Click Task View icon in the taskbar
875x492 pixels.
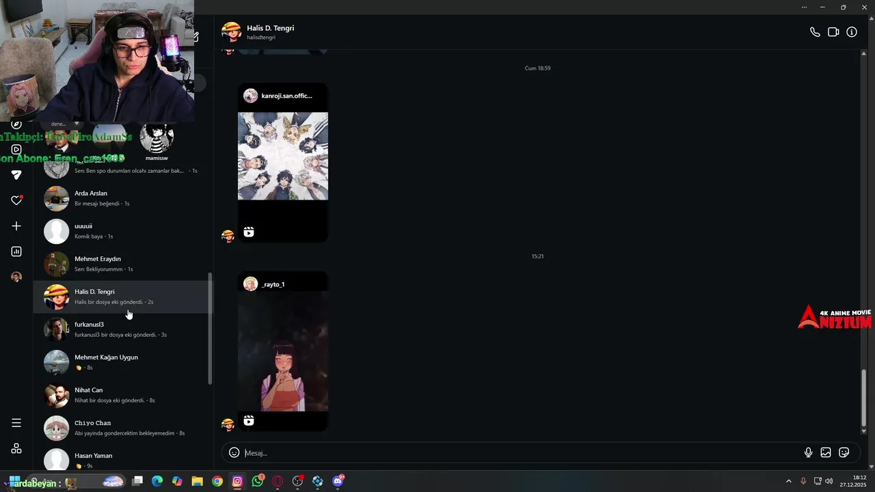(137, 481)
